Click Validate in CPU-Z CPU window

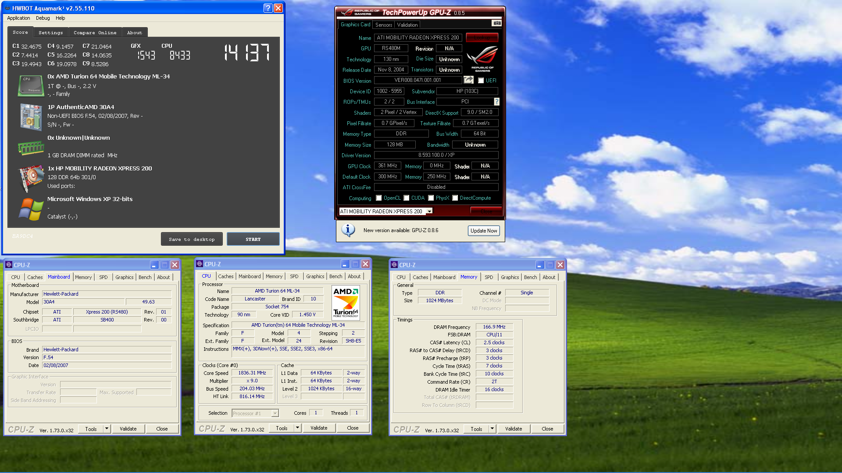point(319,428)
